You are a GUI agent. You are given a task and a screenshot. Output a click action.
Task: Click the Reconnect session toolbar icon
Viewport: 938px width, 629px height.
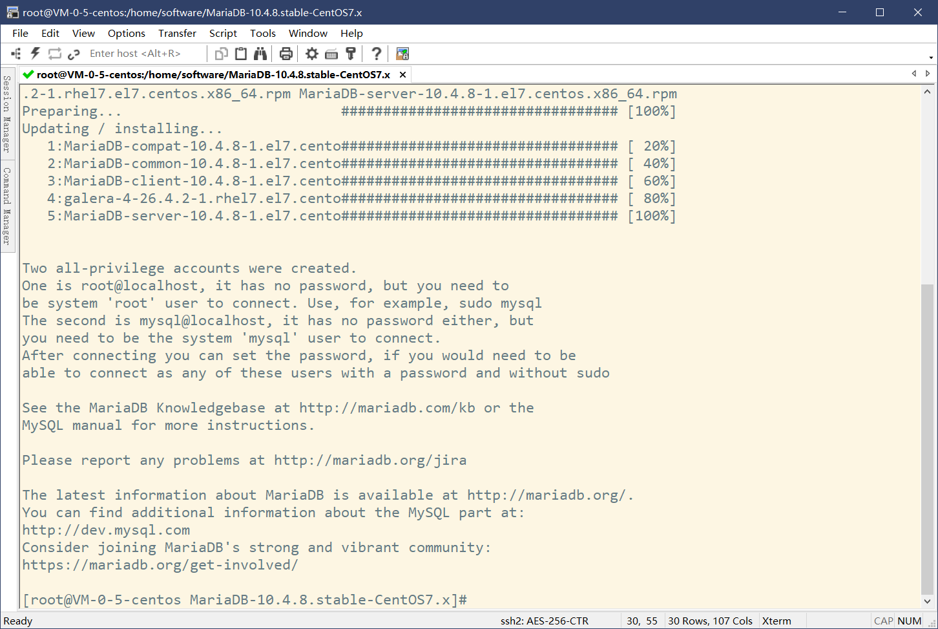pos(54,54)
